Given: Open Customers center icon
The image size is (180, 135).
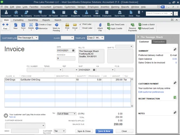Looking at the screenshot, I should pyautogui.click(x=86, y=13).
